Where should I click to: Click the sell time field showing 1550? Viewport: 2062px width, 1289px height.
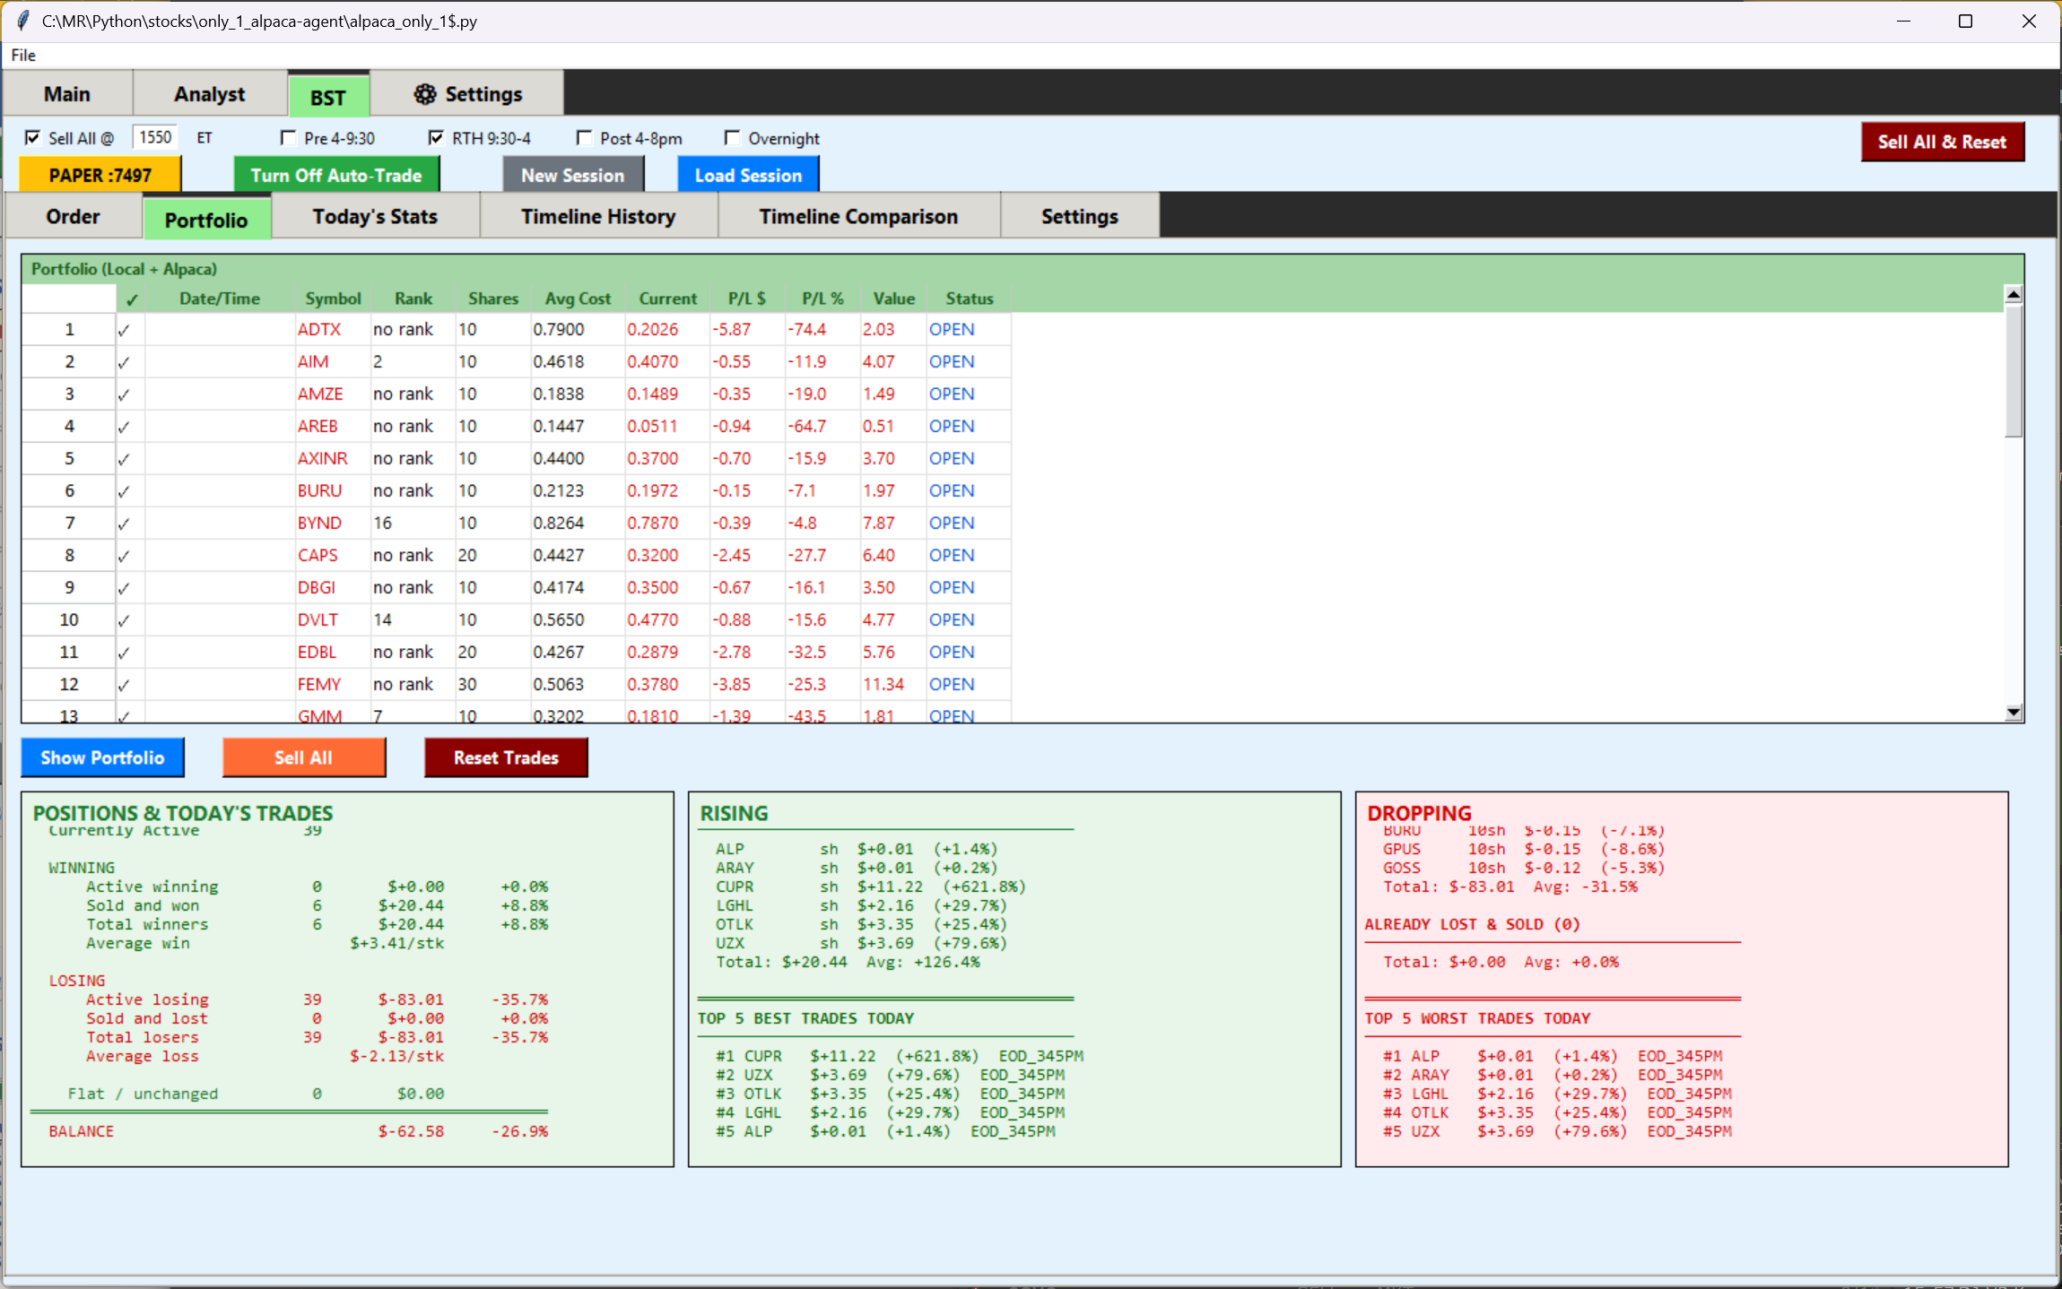tap(155, 137)
